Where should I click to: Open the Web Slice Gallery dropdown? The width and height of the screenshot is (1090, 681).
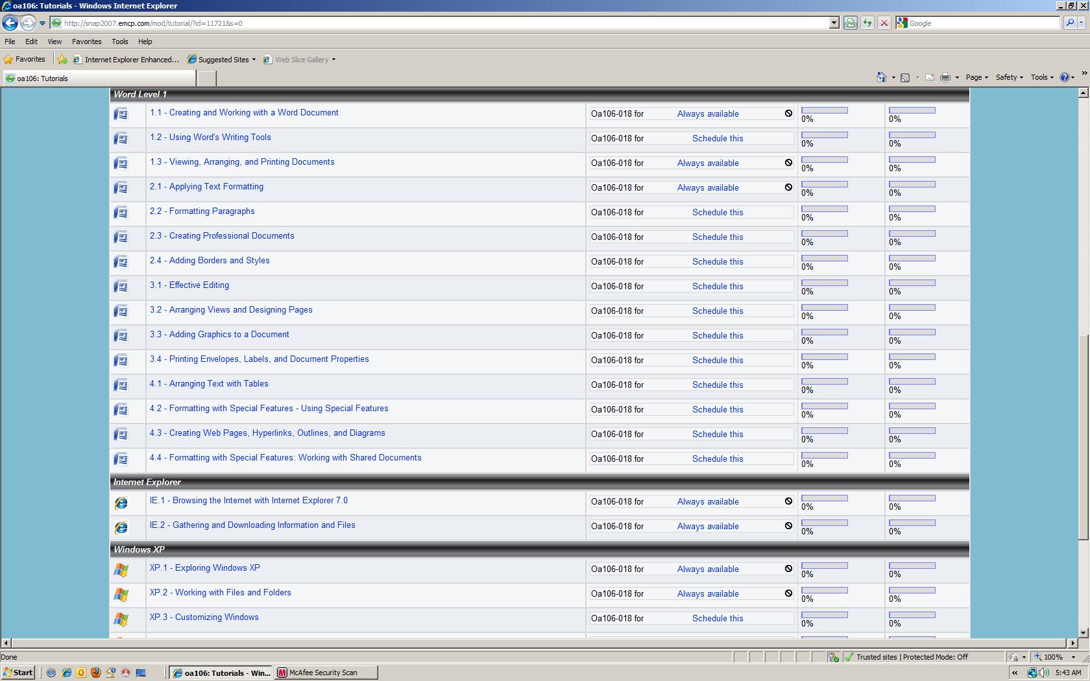pyautogui.click(x=333, y=60)
